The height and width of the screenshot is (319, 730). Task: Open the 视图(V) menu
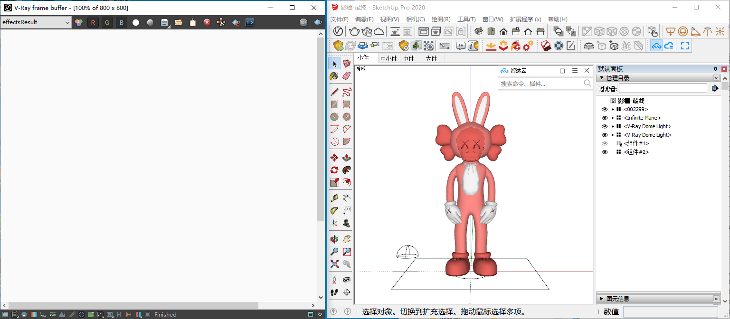pyautogui.click(x=390, y=19)
